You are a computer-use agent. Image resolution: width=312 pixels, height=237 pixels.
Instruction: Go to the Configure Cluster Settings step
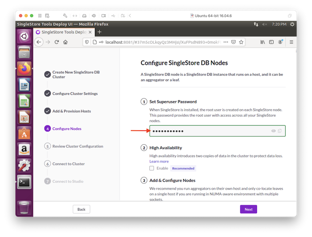(x=74, y=94)
